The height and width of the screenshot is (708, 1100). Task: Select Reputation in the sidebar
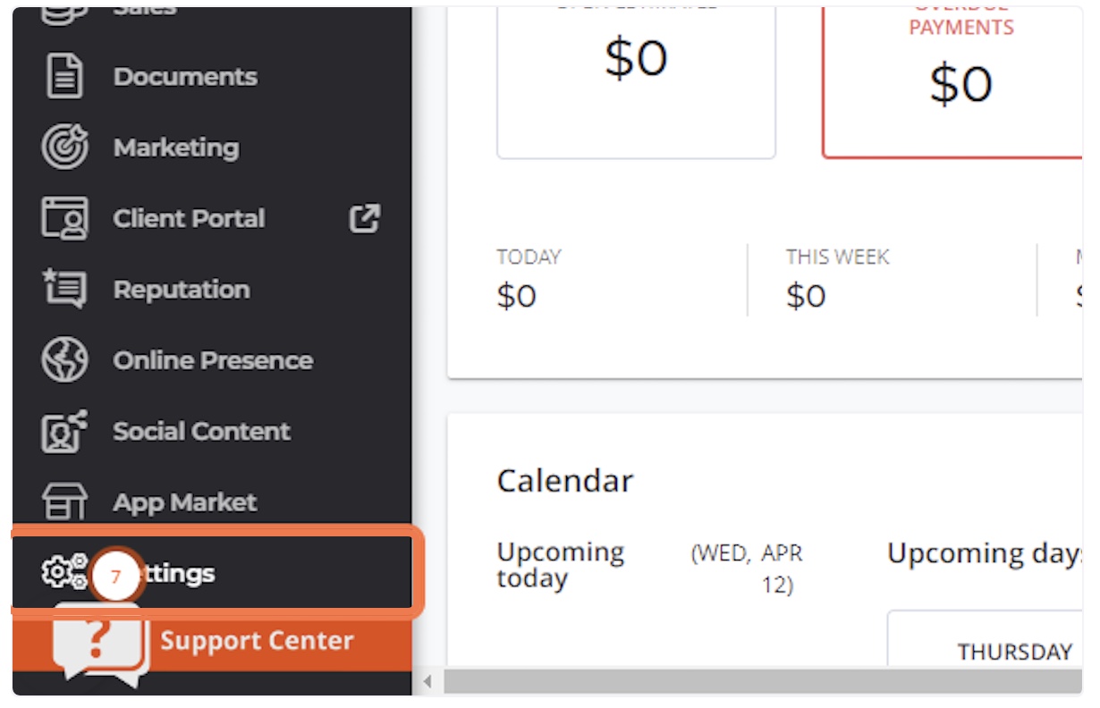pos(182,290)
